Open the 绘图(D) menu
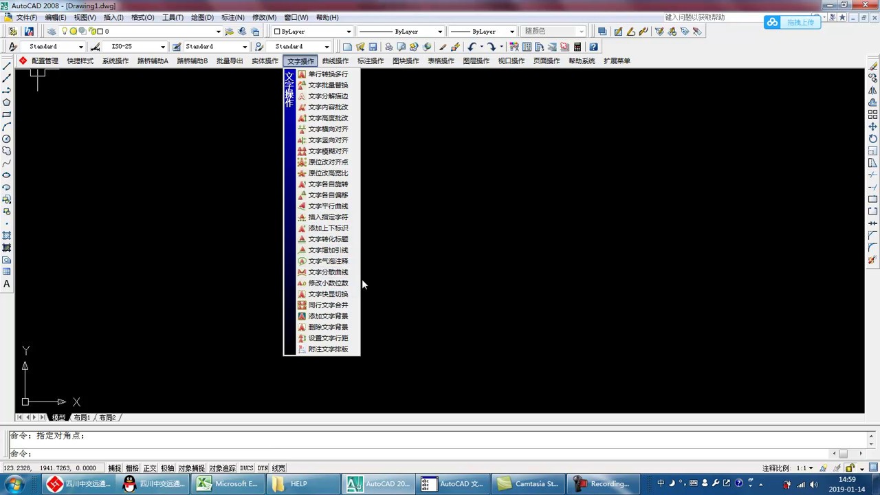This screenshot has width=880, height=495. (202, 17)
